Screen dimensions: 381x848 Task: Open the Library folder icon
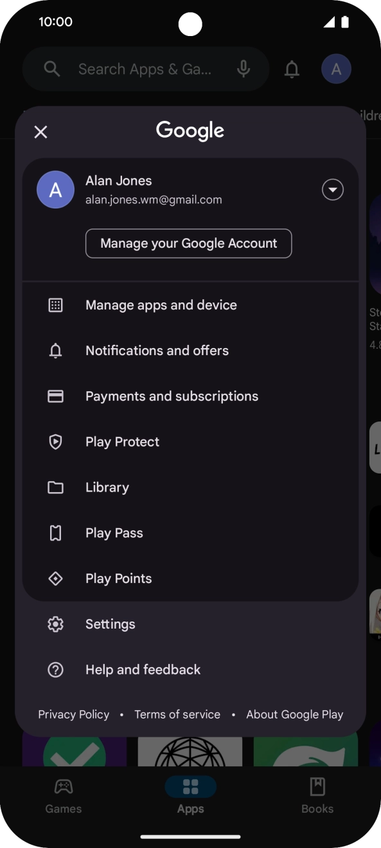point(56,488)
